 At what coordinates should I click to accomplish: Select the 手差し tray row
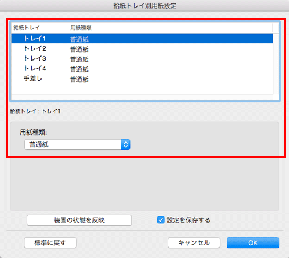point(142,78)
